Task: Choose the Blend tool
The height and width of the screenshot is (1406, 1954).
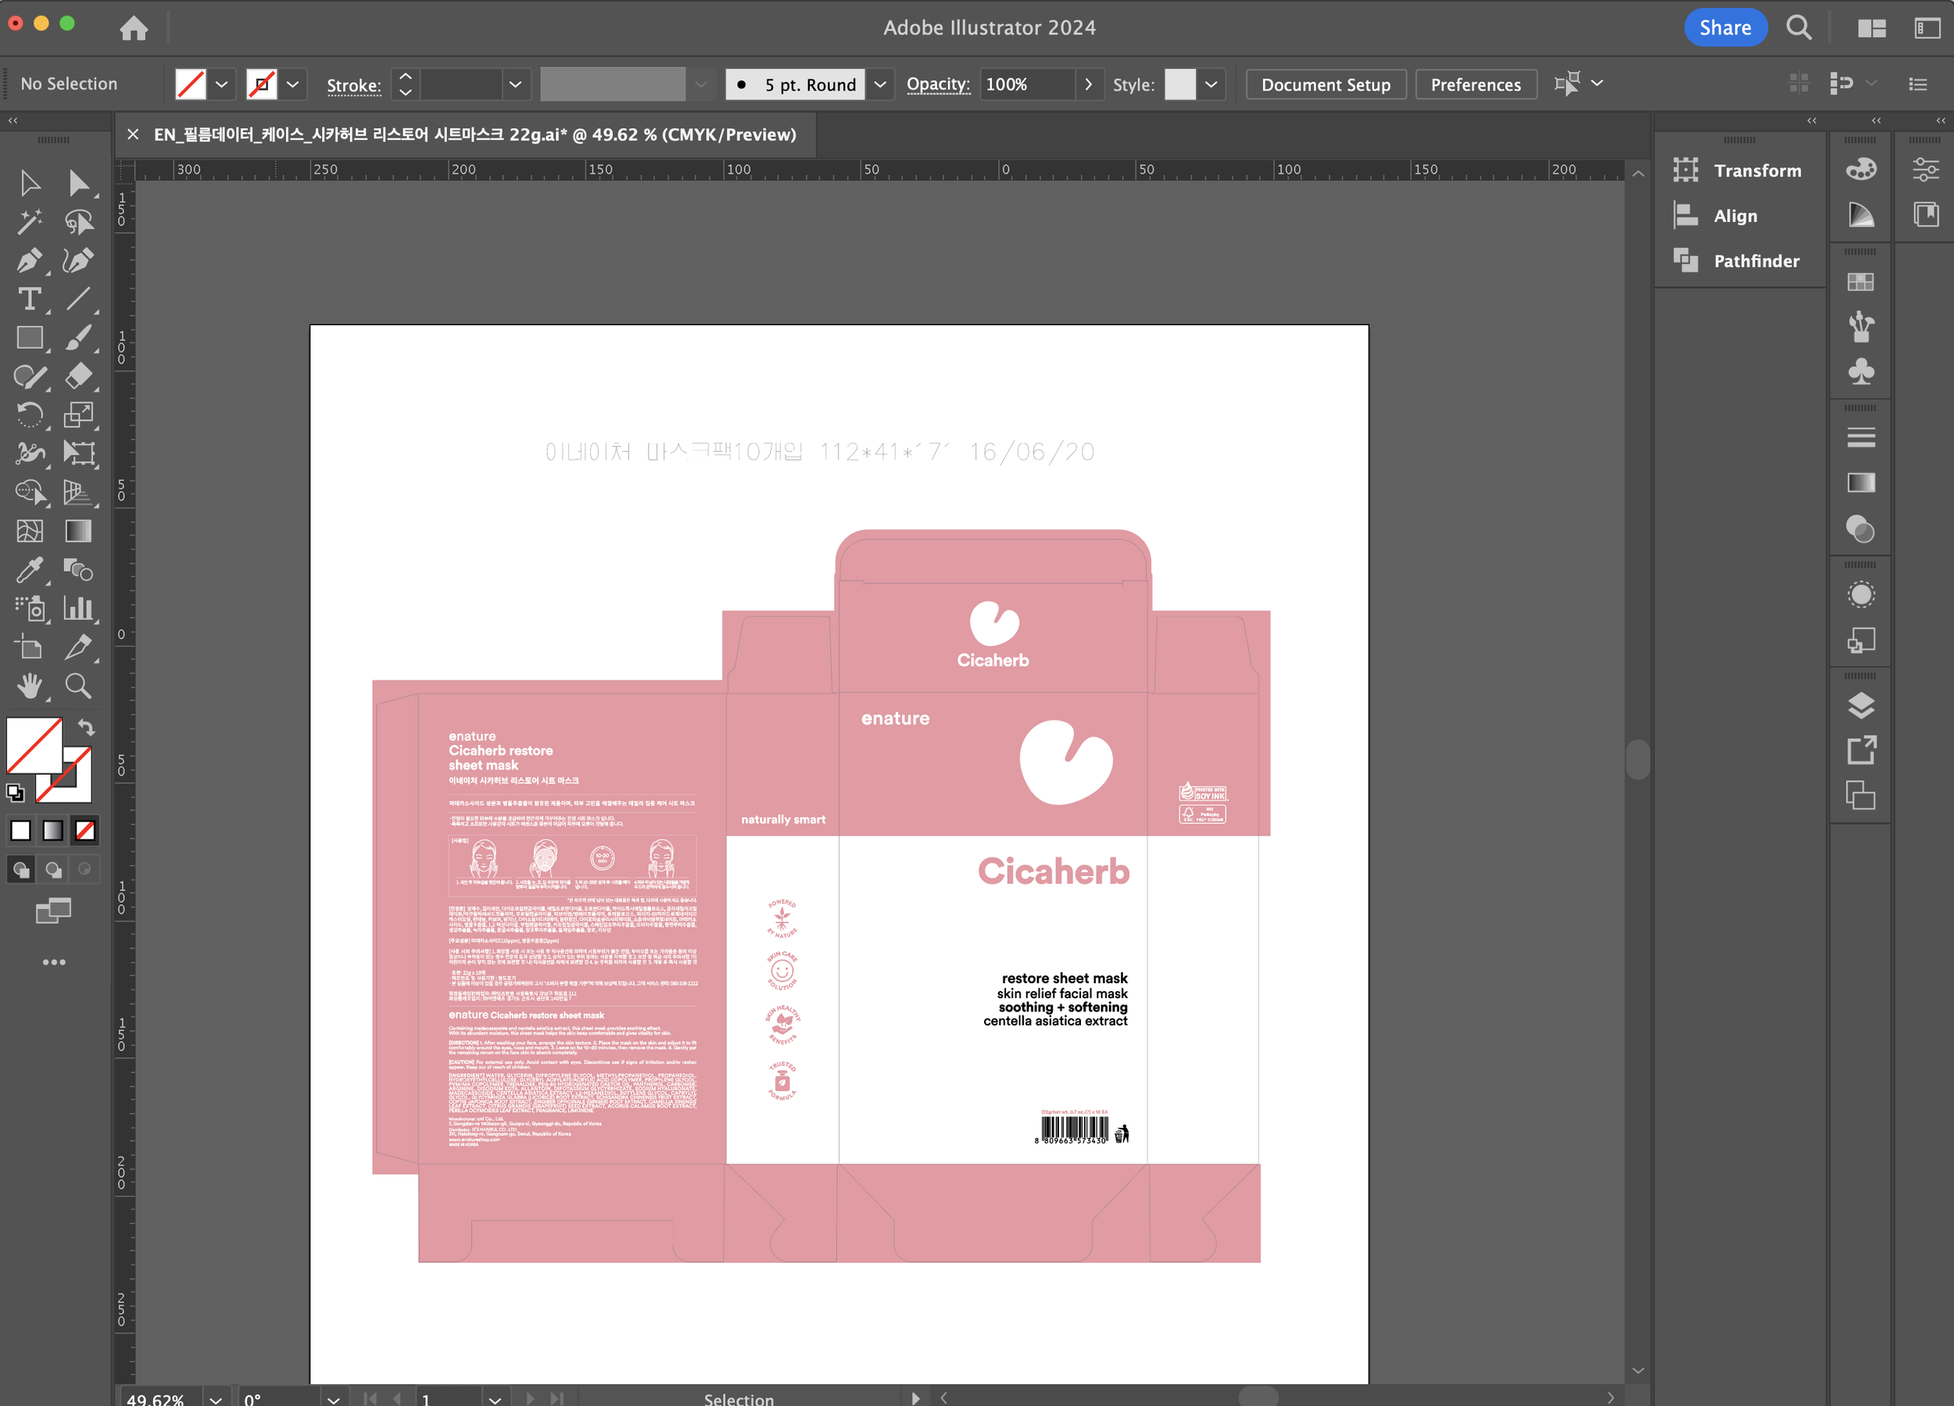Action: point(78,570)
